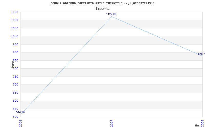Click the 550 y-axis value
Viewport: 205px width, 128px height.
click(15, 109)
